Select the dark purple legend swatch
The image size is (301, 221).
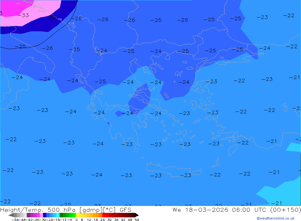(x=28, y=215)
